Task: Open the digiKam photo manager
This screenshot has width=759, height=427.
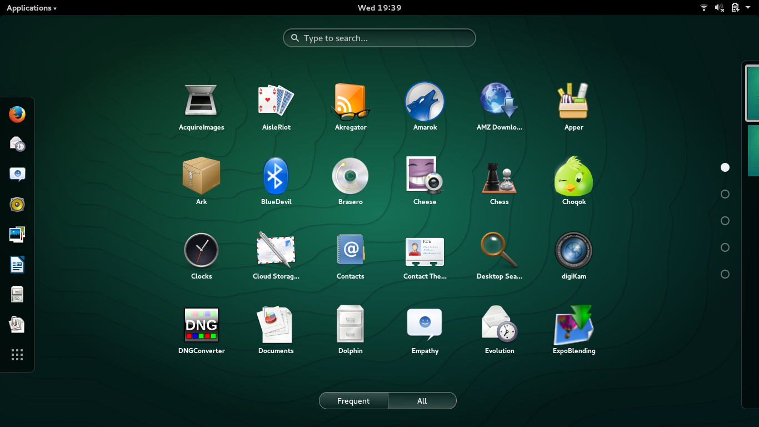Action: 573,251
